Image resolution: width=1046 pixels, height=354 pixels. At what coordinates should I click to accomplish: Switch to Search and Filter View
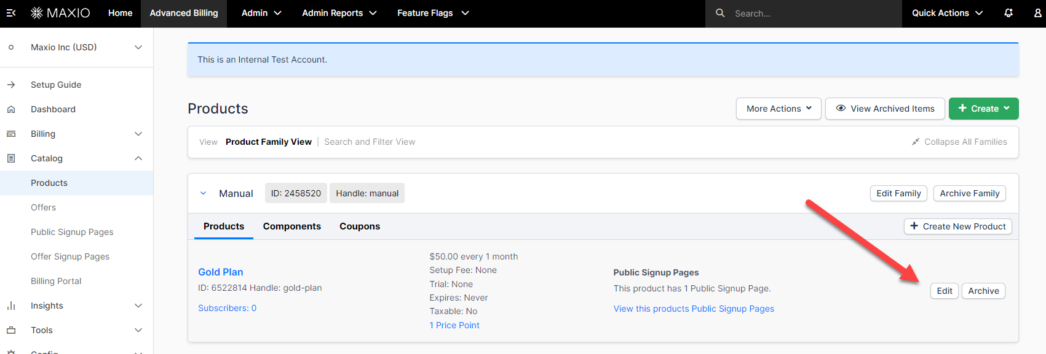[370, 142]
